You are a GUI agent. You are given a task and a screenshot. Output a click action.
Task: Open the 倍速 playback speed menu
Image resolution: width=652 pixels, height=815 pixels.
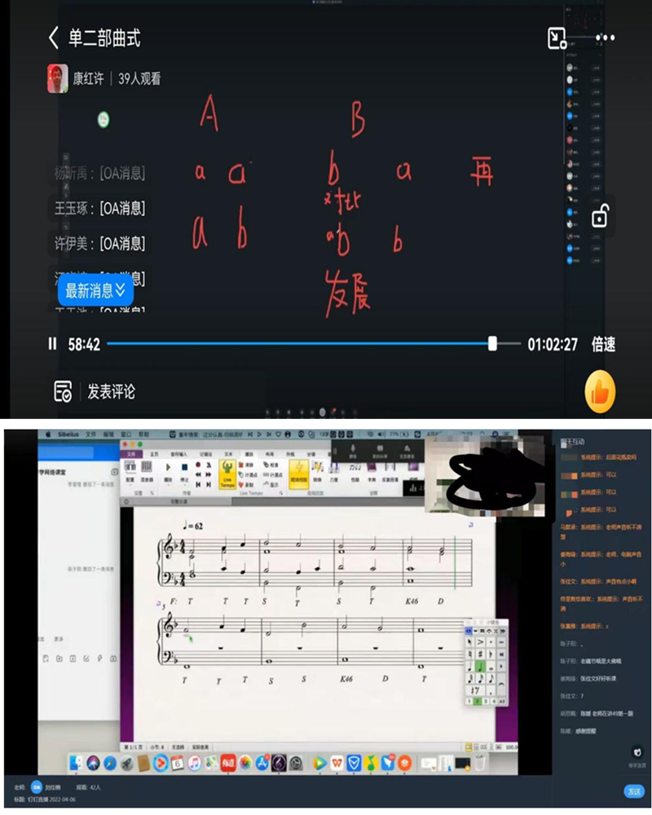point(603,344)
